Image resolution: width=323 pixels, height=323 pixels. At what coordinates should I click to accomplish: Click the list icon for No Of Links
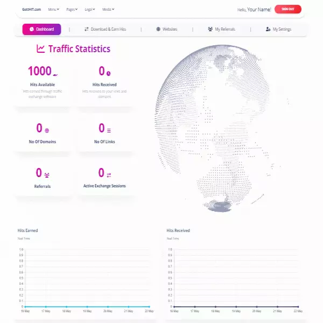pos(109,130)
